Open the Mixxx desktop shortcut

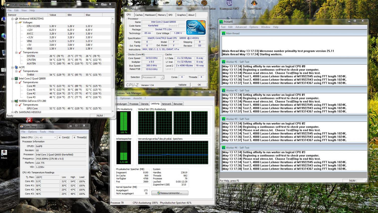(x=4, y=154)
